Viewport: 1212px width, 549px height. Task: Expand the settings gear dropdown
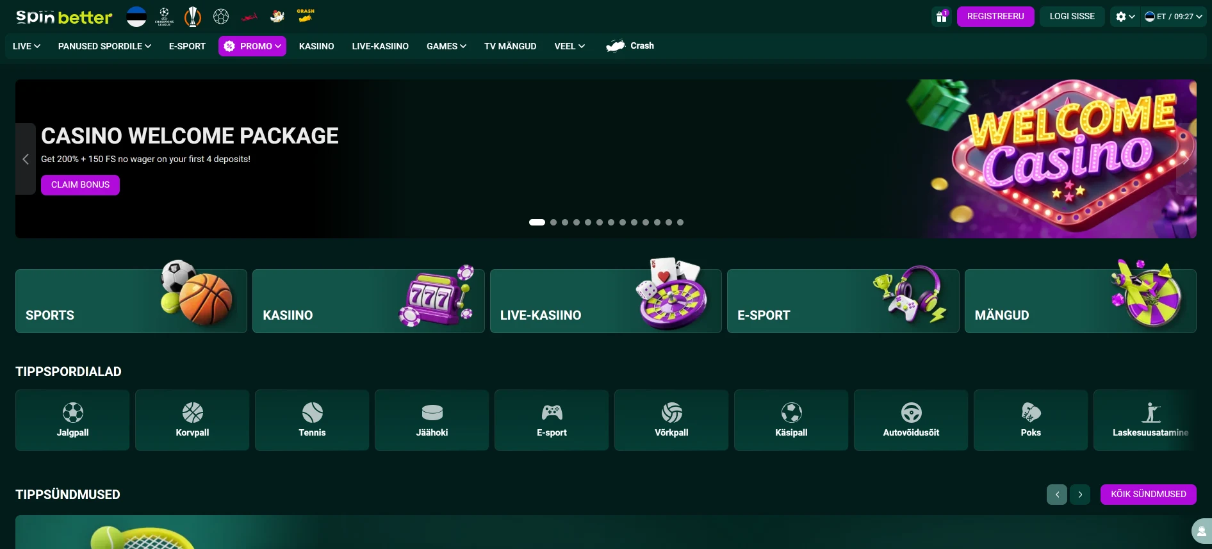(x=1125, y=17)
